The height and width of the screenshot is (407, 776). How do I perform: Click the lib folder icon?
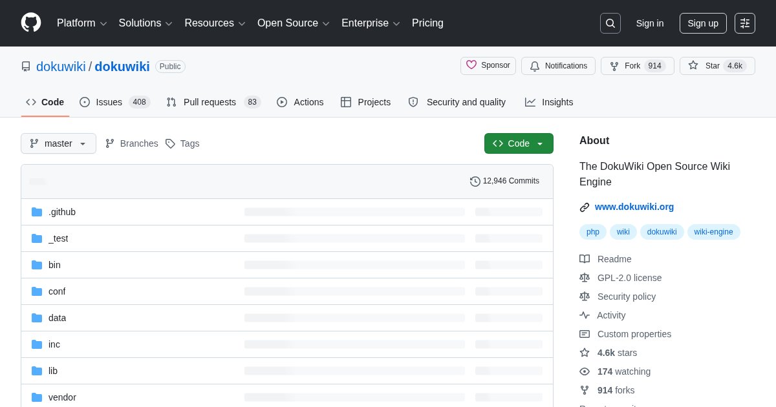(37, 371)
